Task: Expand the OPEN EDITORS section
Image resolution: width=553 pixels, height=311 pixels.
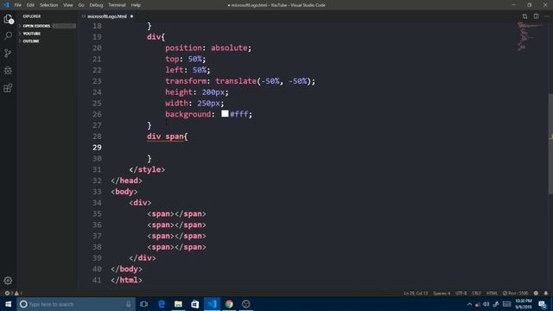Action: (36, 26)
